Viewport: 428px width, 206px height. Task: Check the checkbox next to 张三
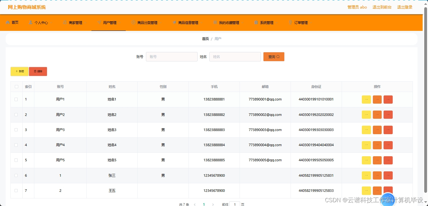click(16, 175)
